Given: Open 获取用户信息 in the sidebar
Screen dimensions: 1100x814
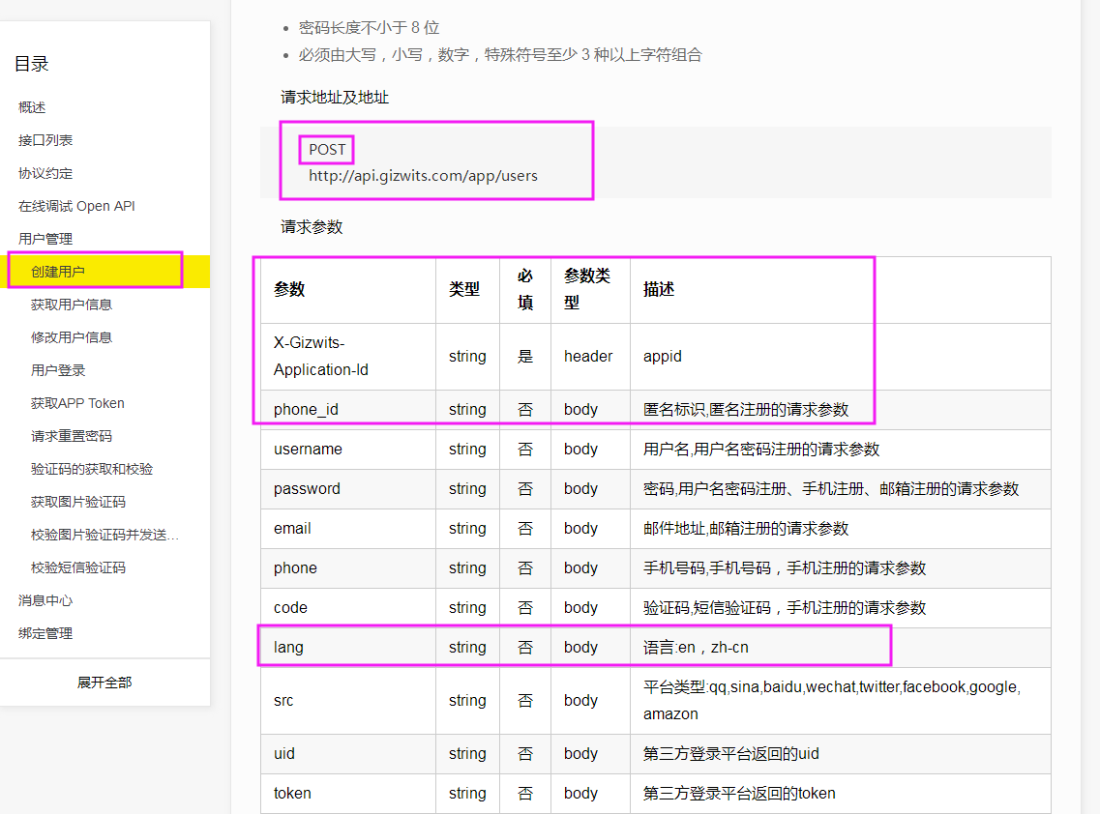Looking at the screenshot, I should click(72, 305).
